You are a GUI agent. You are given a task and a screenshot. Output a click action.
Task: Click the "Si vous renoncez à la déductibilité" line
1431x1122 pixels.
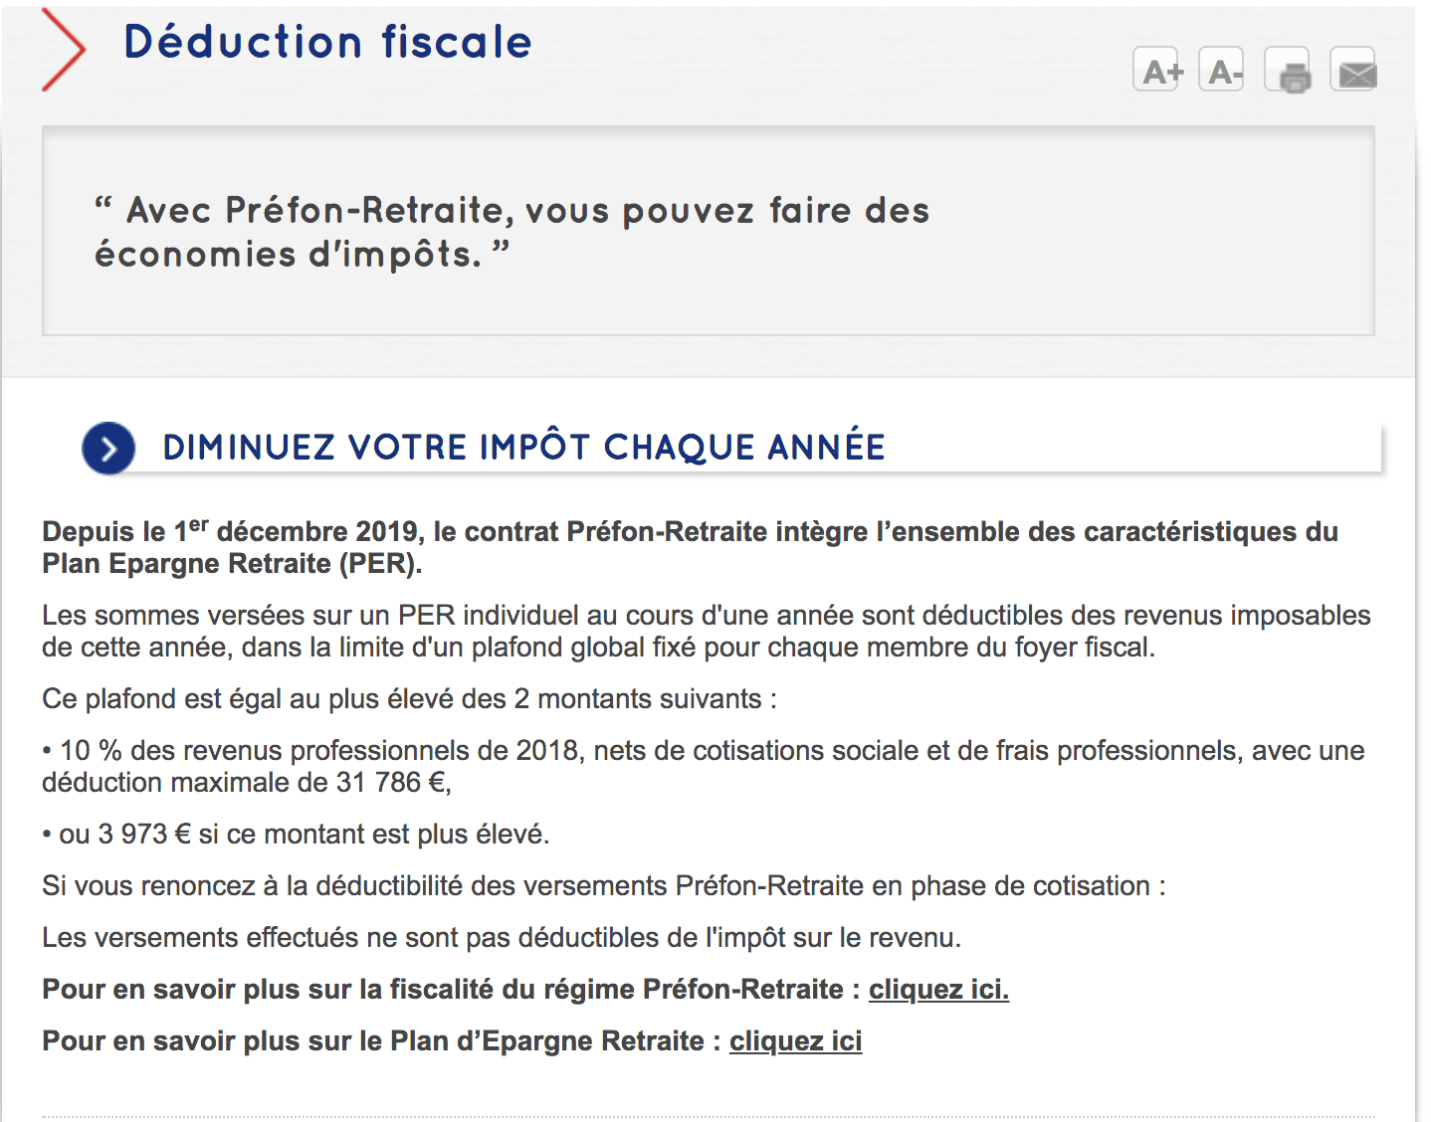pos(603,886)
